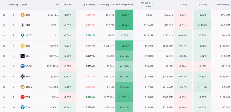Click the TRON TRX coin icon
Image resolution: width=231 pixels, height=112 pixels.
(23, 97)
